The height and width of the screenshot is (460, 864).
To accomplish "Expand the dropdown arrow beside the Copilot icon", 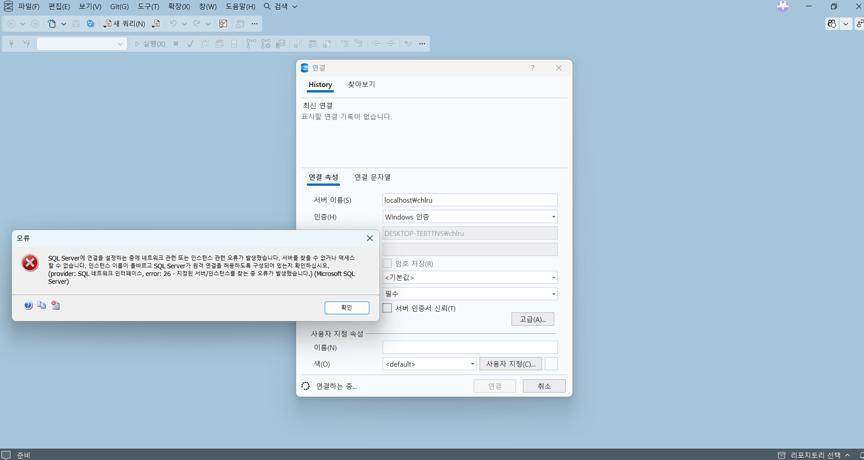I will pyautogui.click(x=846, y=24).
